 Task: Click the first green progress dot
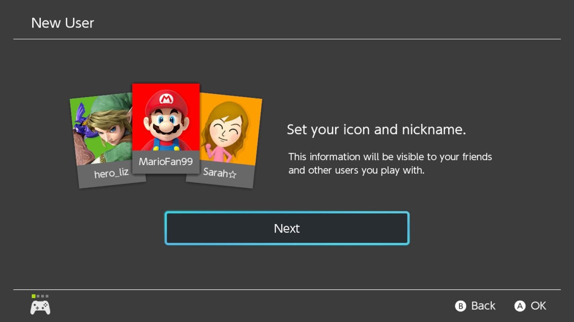click(x=33, y=296)
